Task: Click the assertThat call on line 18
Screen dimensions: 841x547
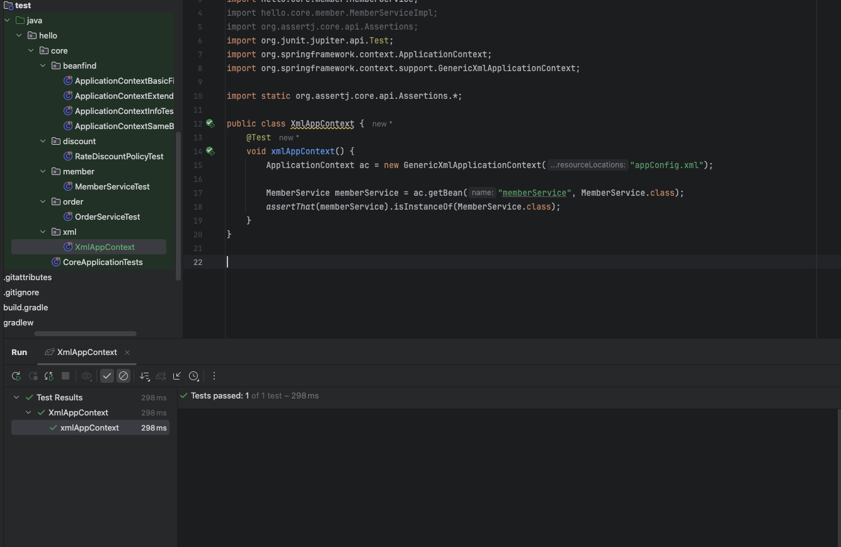Action: point(290,207)
